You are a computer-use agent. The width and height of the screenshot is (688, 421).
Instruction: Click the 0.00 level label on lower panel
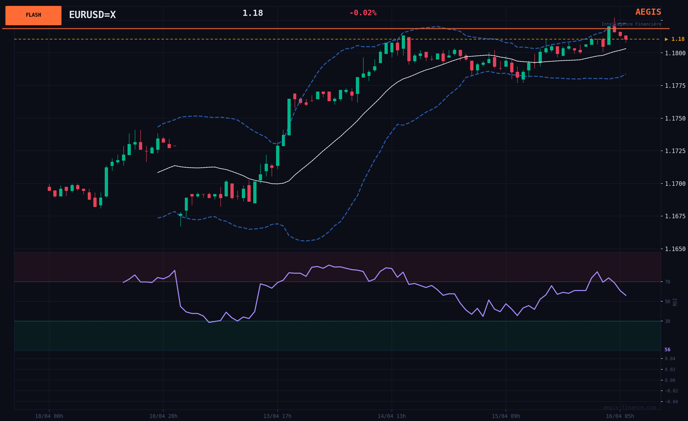670,380
